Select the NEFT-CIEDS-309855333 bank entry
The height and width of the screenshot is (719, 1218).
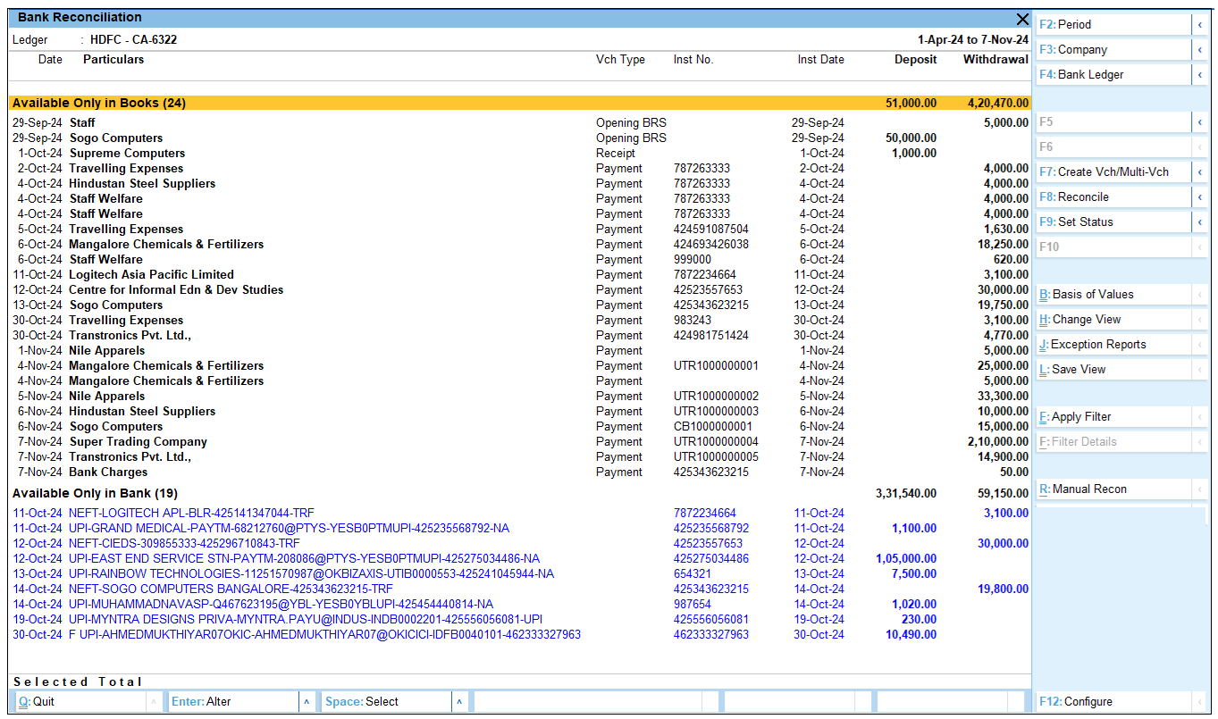(x=519, y=544)
